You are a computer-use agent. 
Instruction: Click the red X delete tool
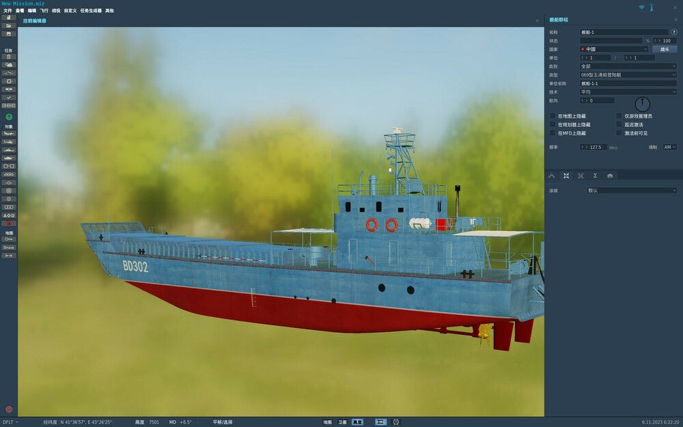pyautogui.click(x=9, y=223)
